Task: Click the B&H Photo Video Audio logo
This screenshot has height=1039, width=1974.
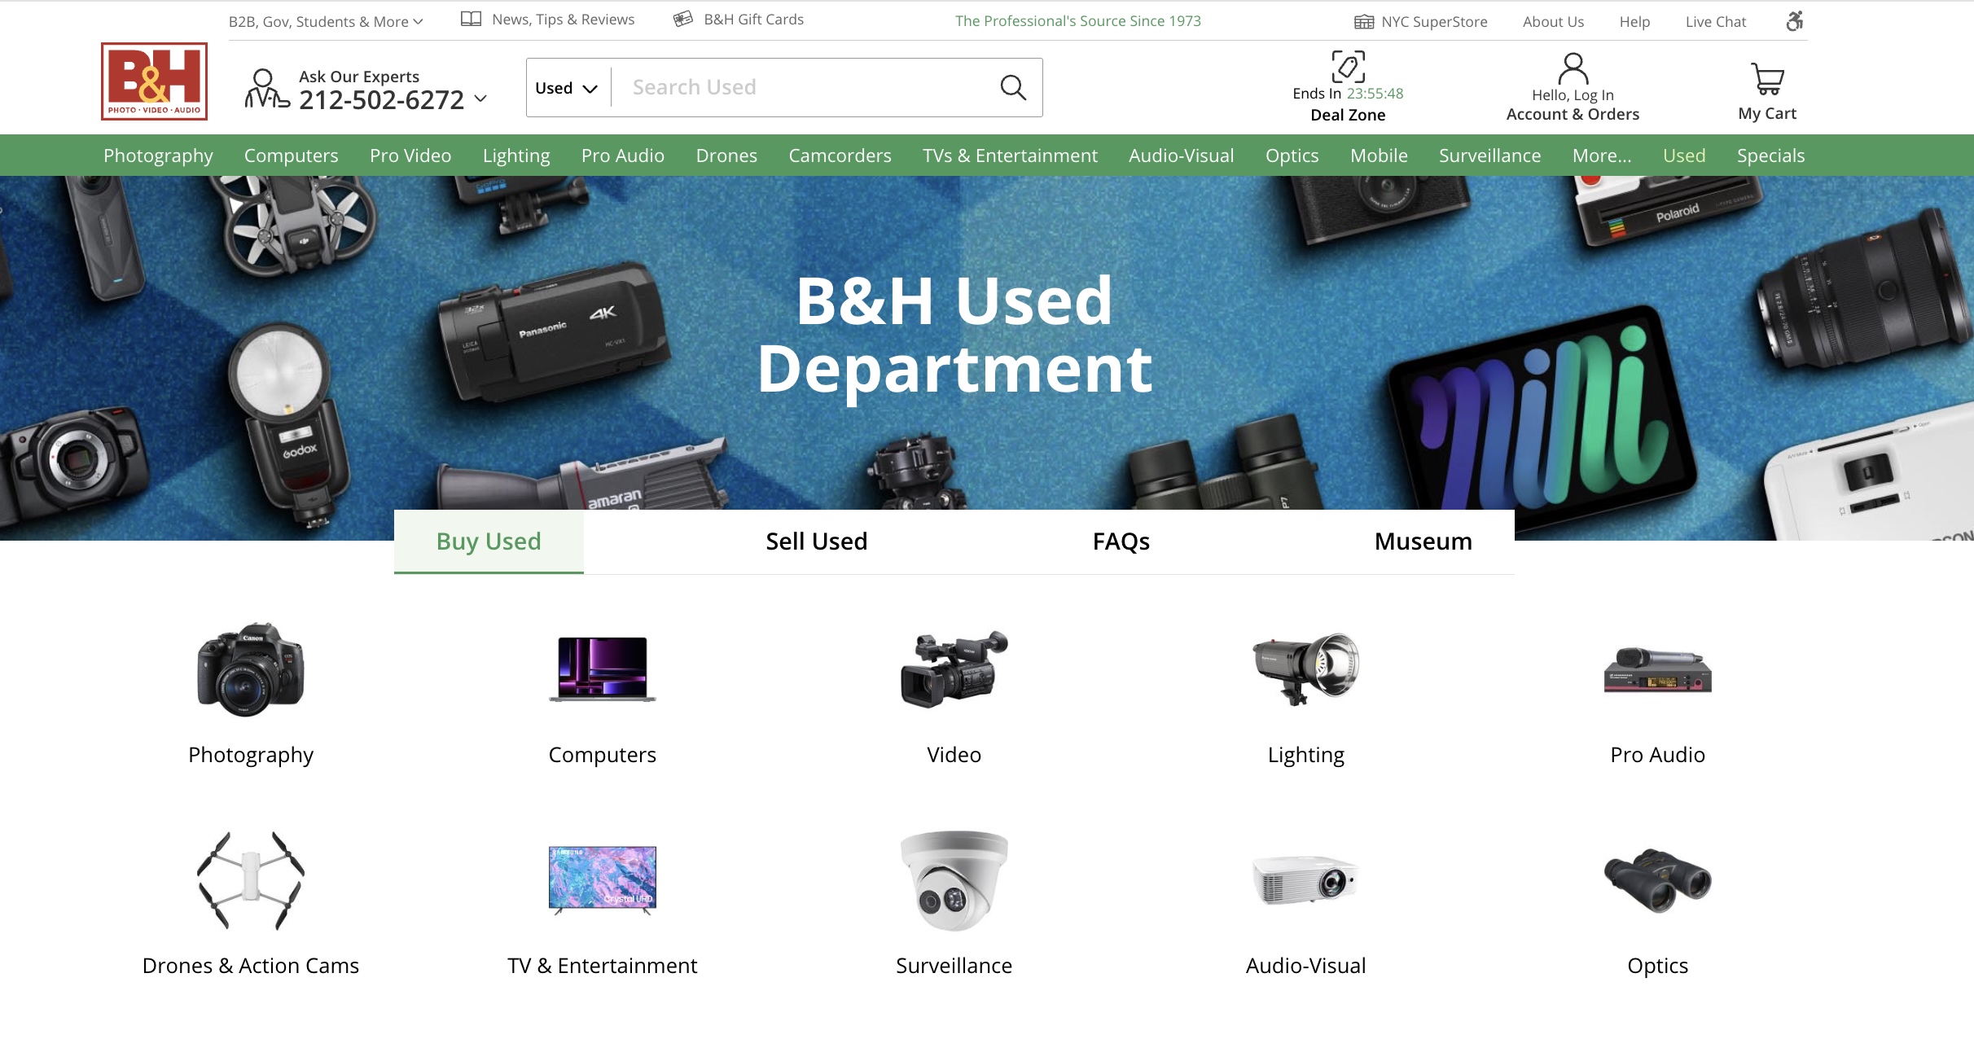Action: (154, 81)
